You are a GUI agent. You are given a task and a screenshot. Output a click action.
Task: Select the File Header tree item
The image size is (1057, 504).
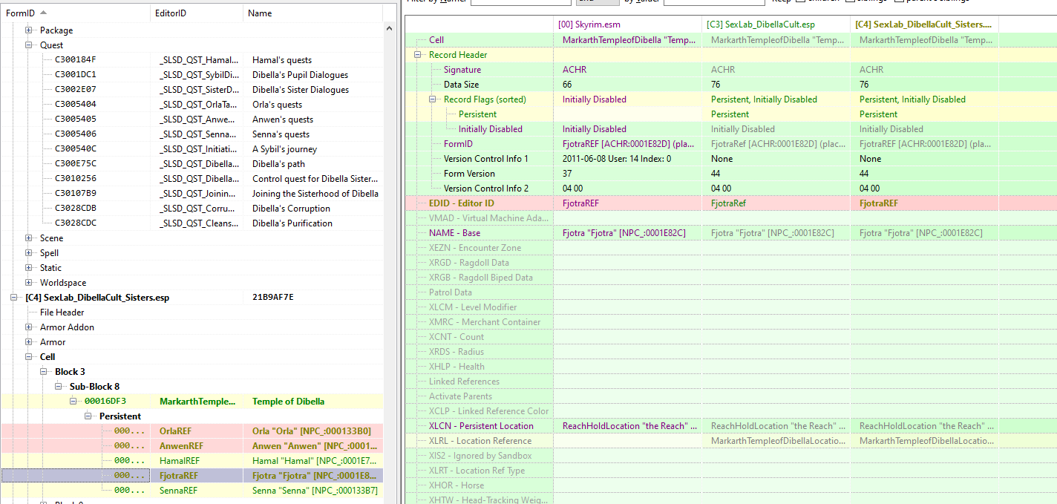(x=62, y=312)
